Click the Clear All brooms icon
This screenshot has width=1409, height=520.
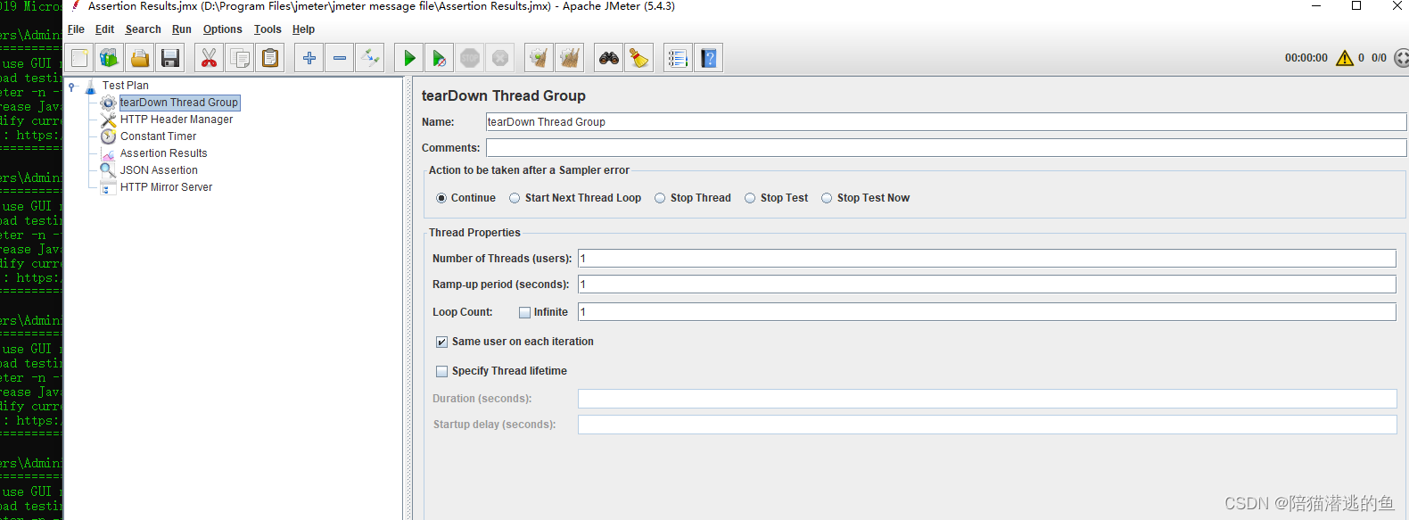[x=569, y=58]
